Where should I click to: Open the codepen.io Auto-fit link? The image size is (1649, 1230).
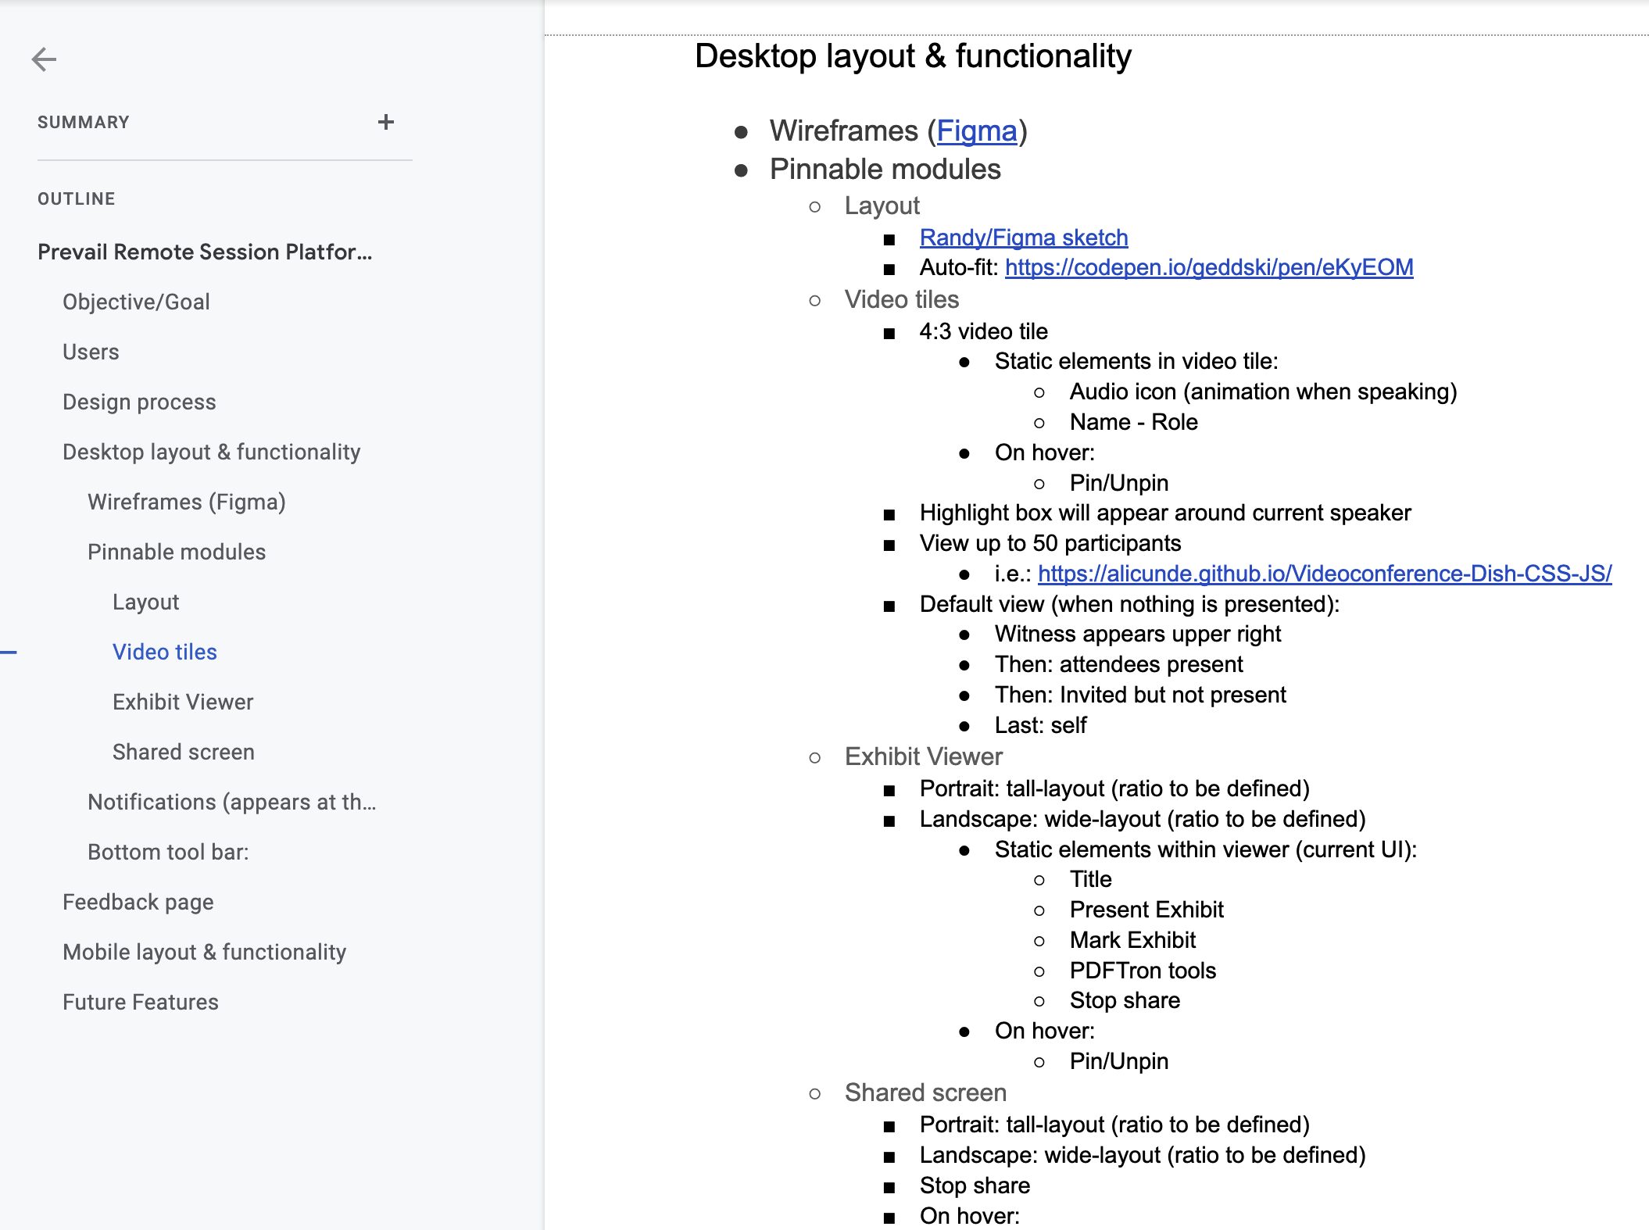click(1208, 268)
